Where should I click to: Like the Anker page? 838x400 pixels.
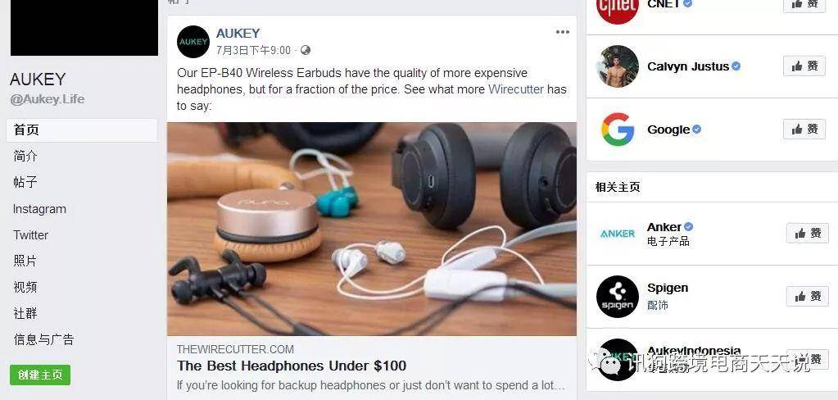tap(807, 233)
